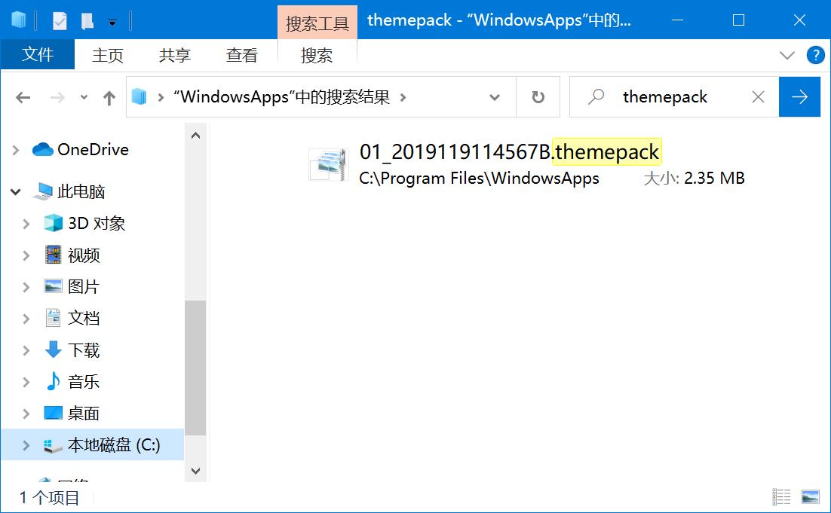Switch to large thumbnails view in status bar
The height and width of the screenshot is (513, 831).
click(x=811, y=497)
